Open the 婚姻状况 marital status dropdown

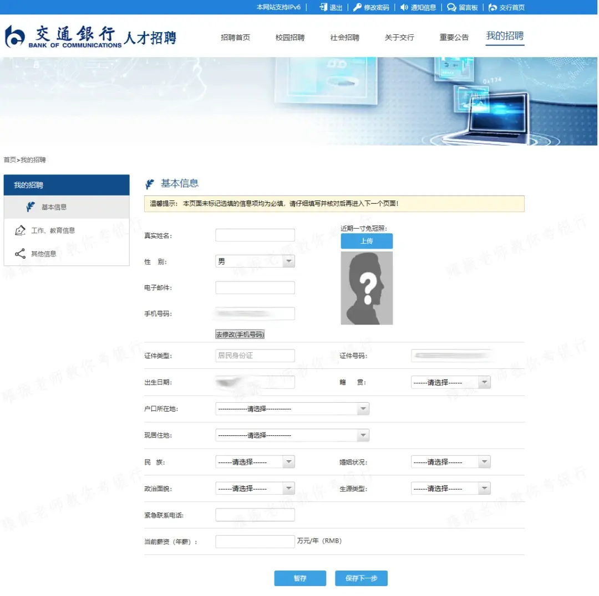tap(450, 462)
